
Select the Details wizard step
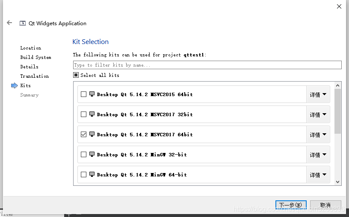tap(29, 67)
